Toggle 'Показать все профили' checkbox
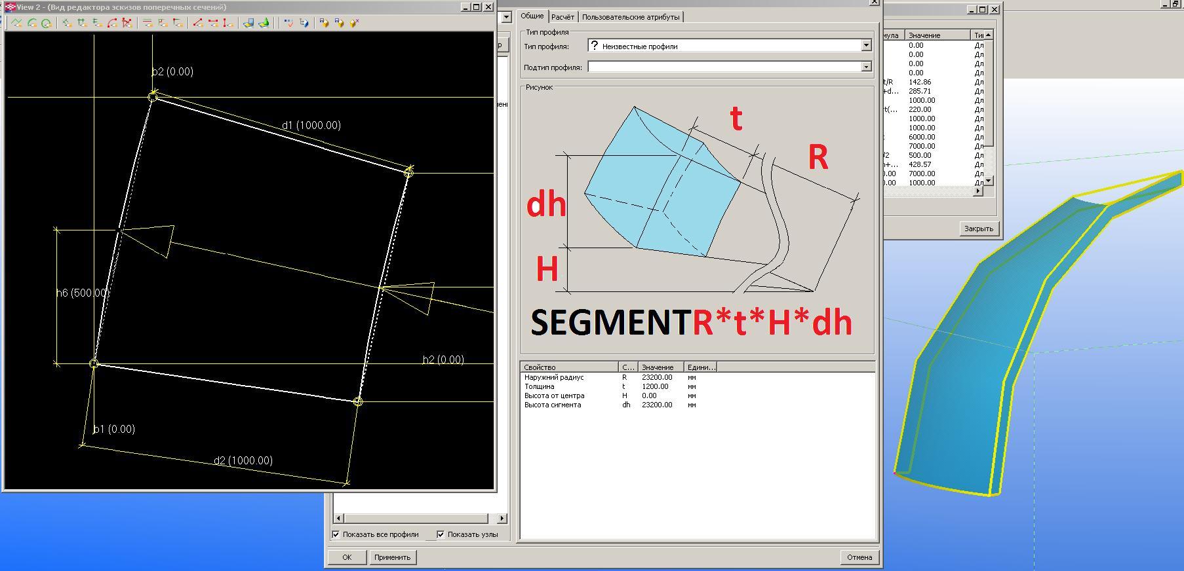The image size is (1184, 571). 336,534
